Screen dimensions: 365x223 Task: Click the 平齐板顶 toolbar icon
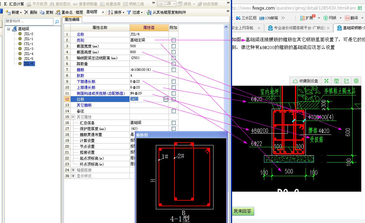click(x=29, y=4)
